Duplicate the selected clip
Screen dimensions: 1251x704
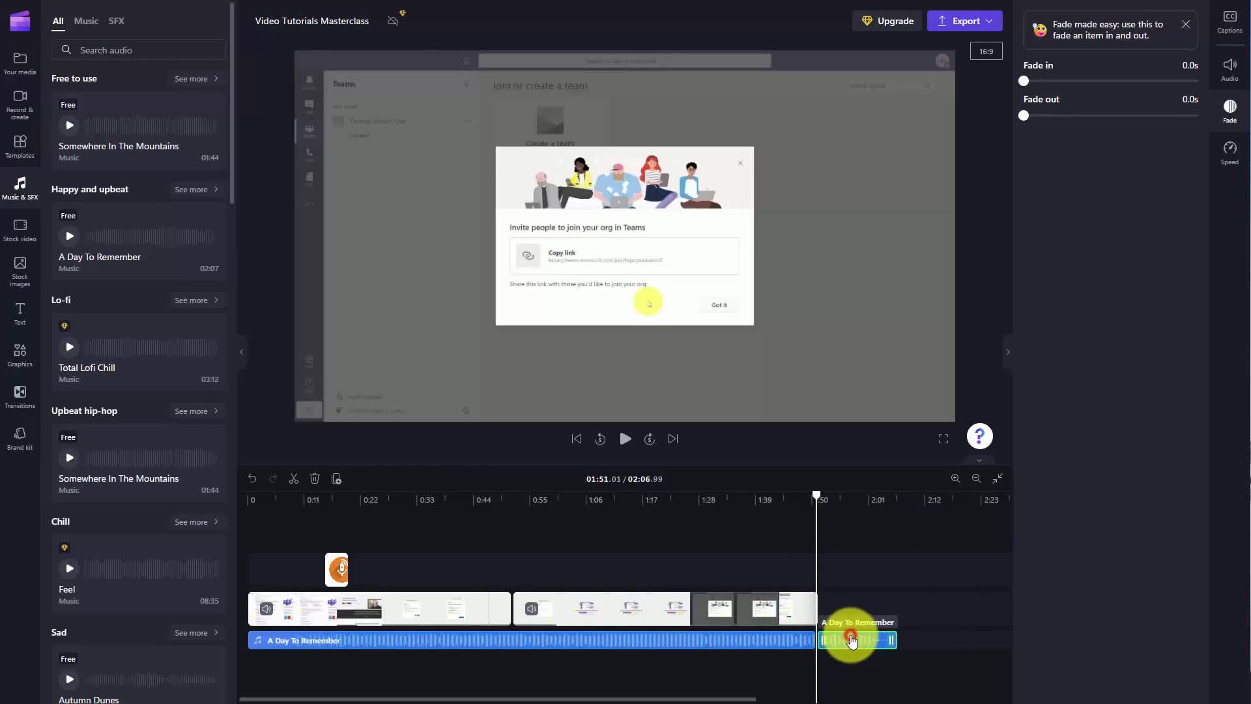point(336,478)
